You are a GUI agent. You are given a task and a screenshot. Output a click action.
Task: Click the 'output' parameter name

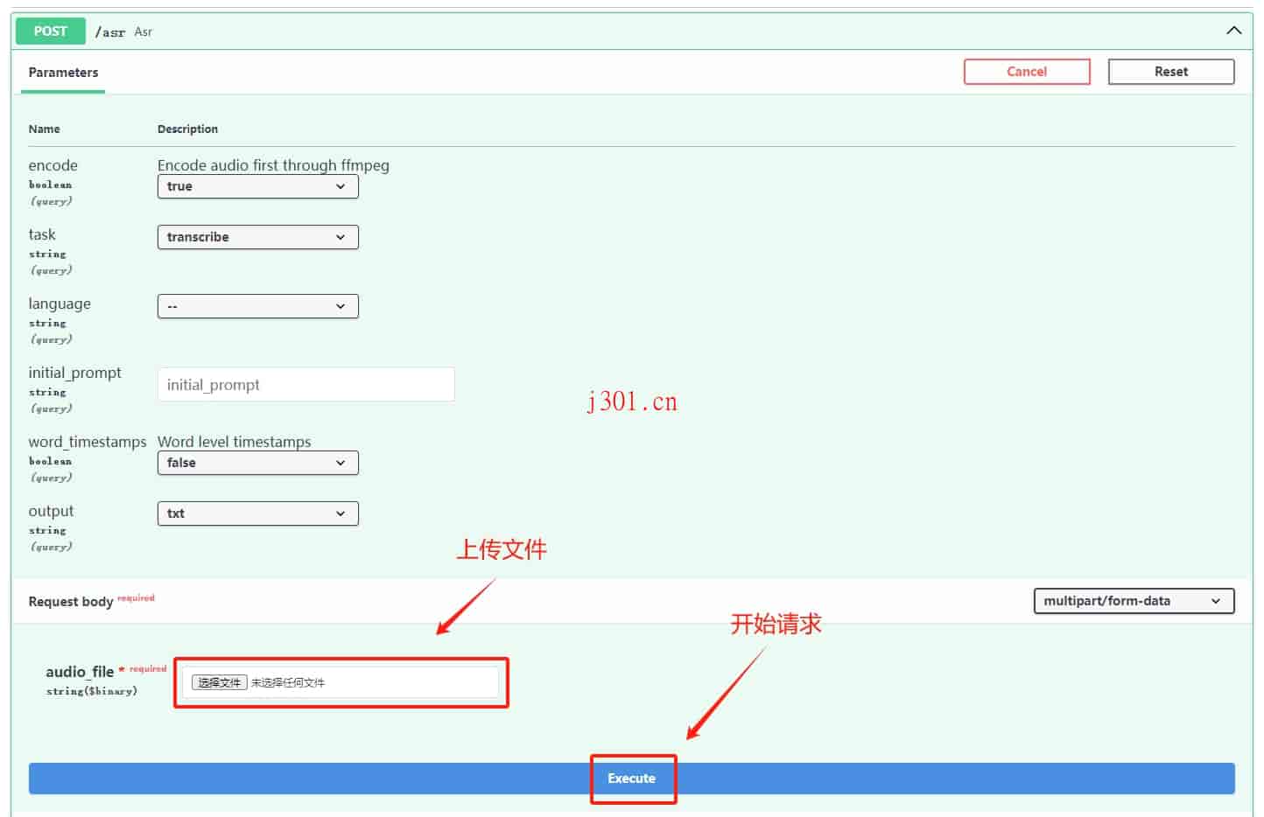point(51,511)
